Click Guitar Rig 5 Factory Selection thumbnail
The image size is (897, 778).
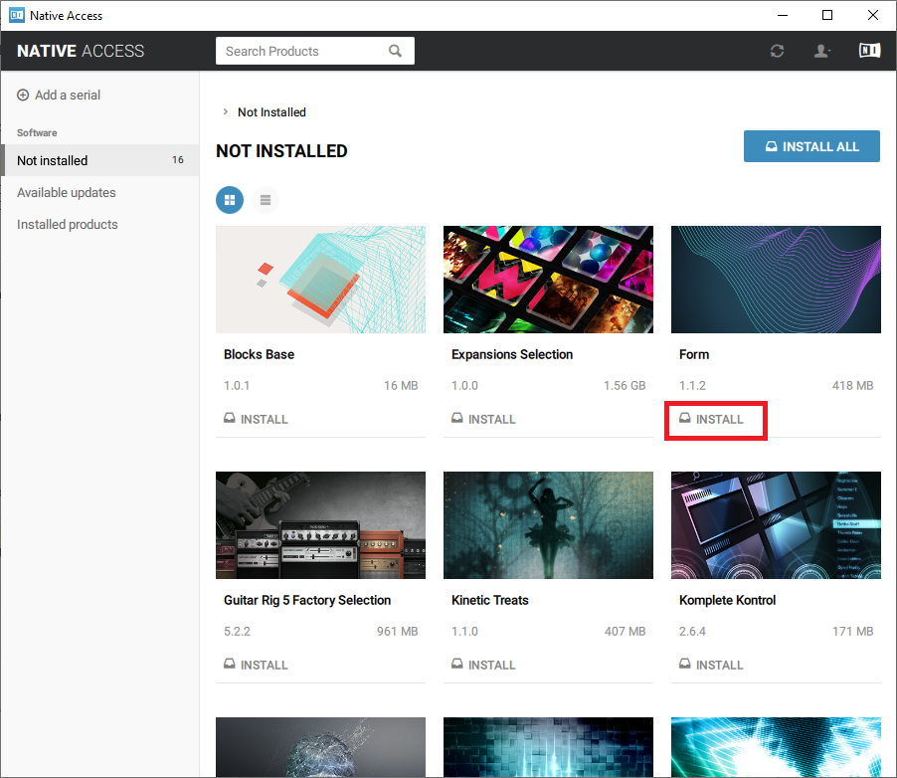tap(320, 525)
